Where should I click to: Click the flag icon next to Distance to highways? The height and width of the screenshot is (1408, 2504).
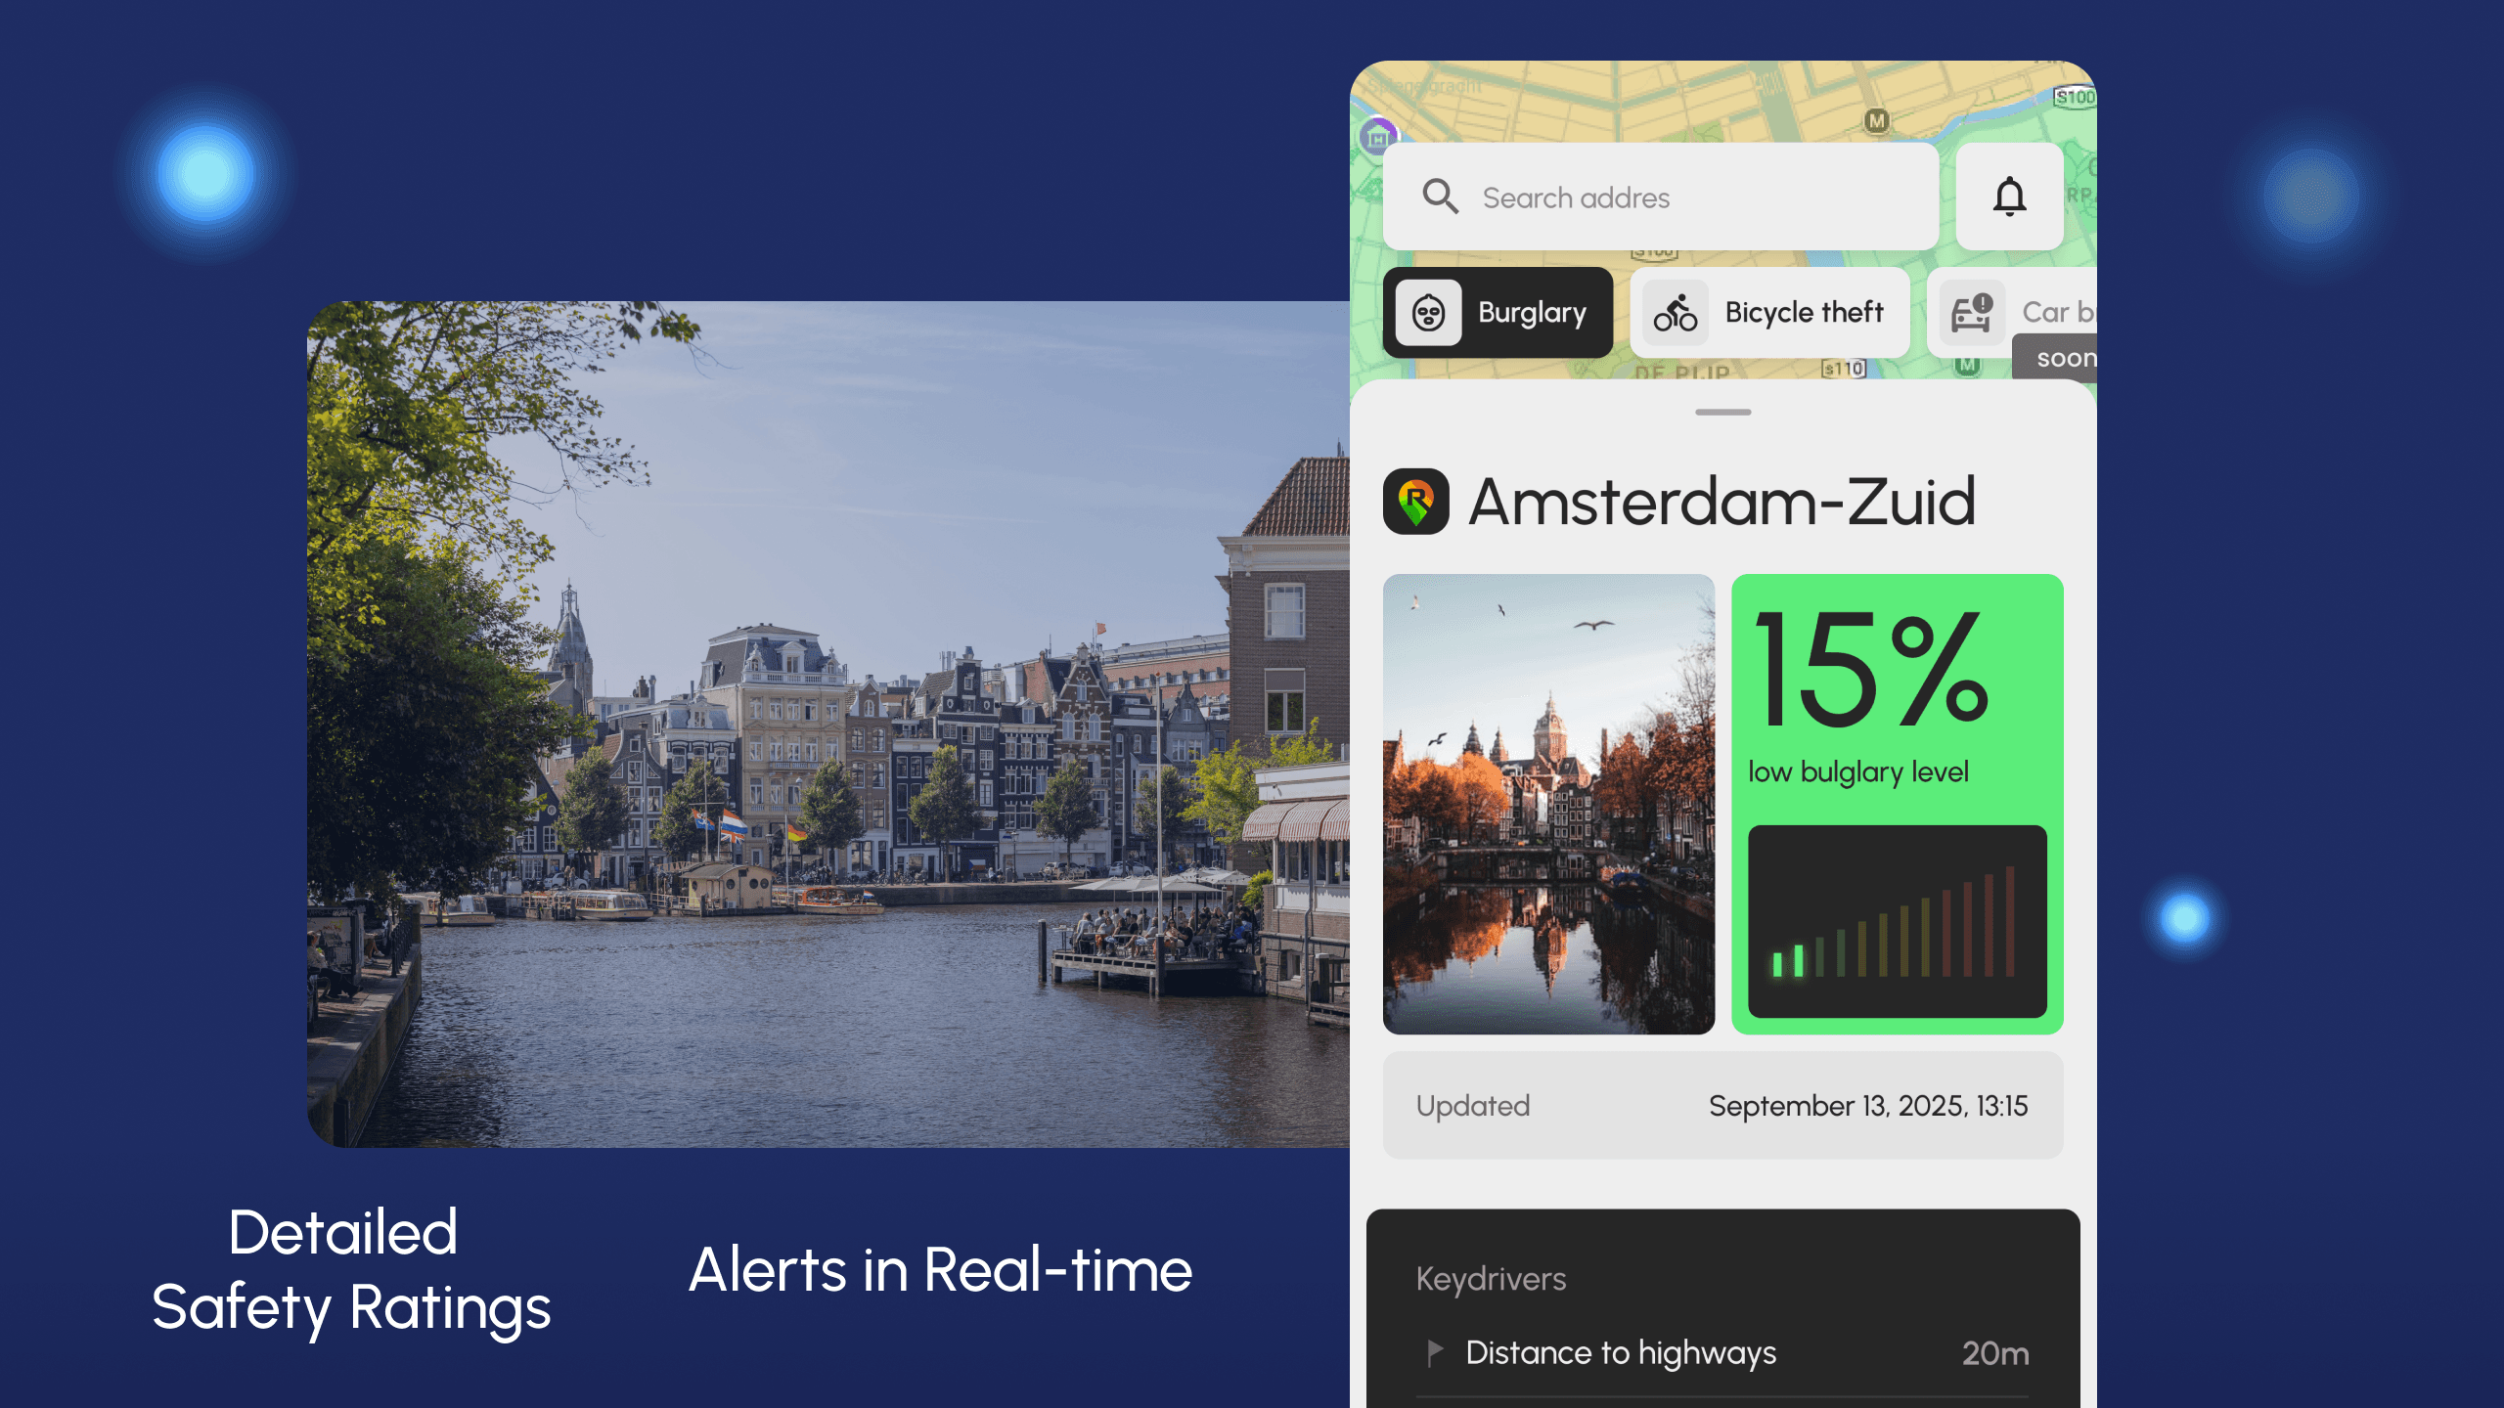1434,1352
